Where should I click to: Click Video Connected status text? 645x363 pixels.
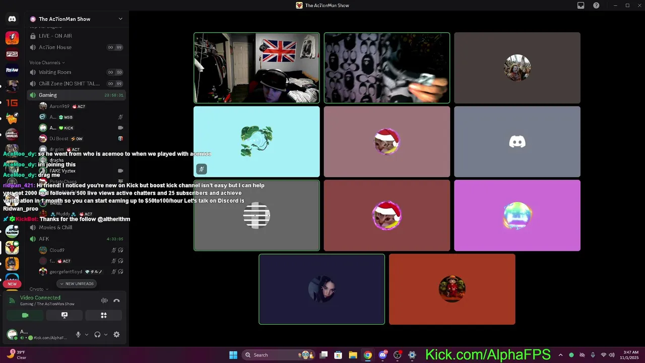click(40, 298)
